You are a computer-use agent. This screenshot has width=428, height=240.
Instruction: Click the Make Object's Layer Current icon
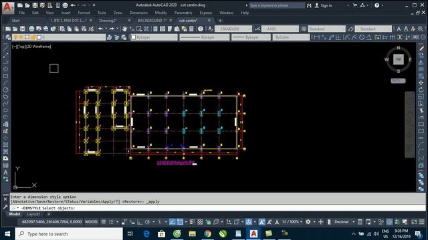point(110,37)
